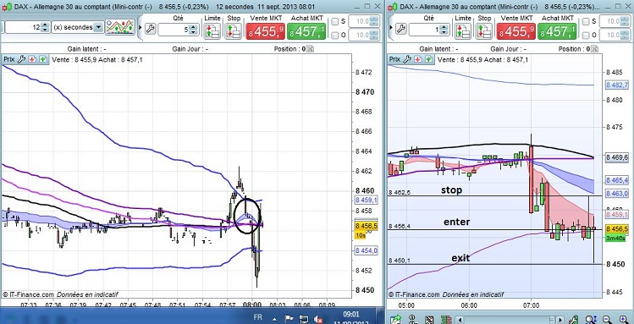The image size is (634, 324).
Task: Zoom in right chart with plus magnifier
Action: click(x=623, y=320)
